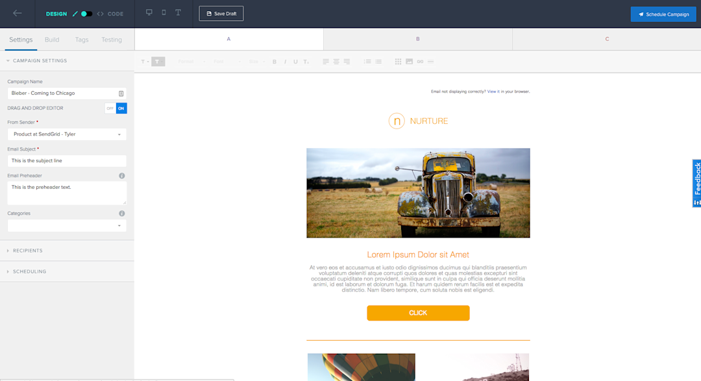The height and width of the screenshot is (381, 701).
Task: Toggle underline formatting
Action: 295,62
